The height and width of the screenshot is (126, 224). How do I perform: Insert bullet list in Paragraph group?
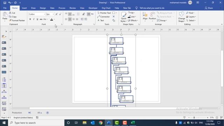[x=78, y=14]
